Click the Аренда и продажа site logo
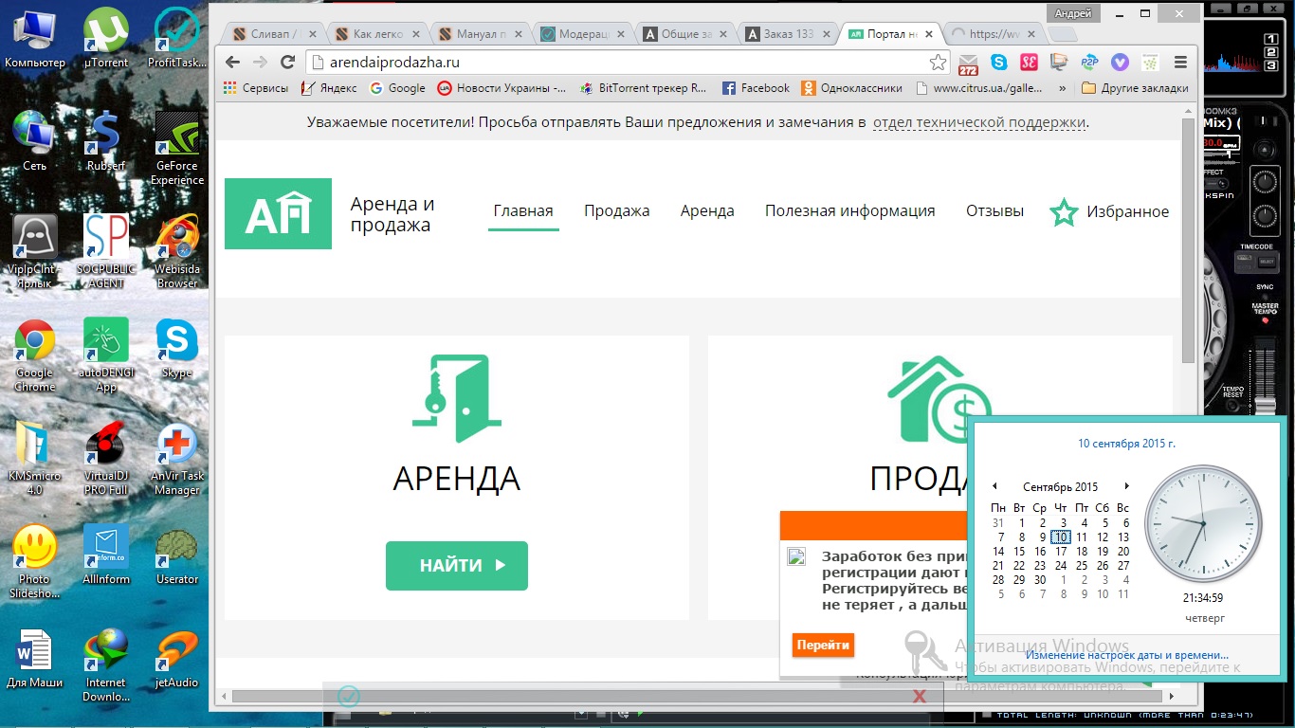1295x728 pixels. tap(278, 213)
